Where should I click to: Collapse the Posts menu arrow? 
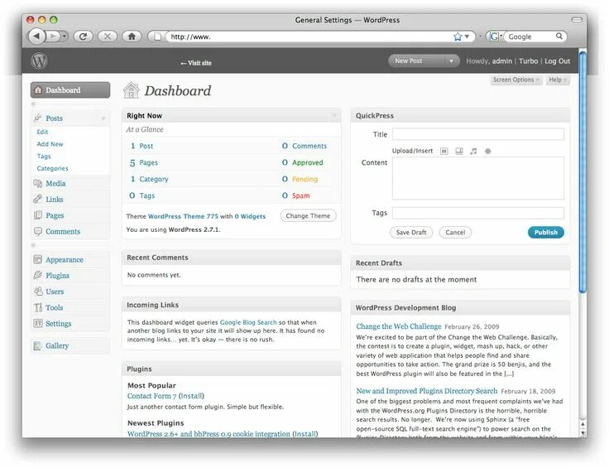pyautogui.click(x=103, y=118)
